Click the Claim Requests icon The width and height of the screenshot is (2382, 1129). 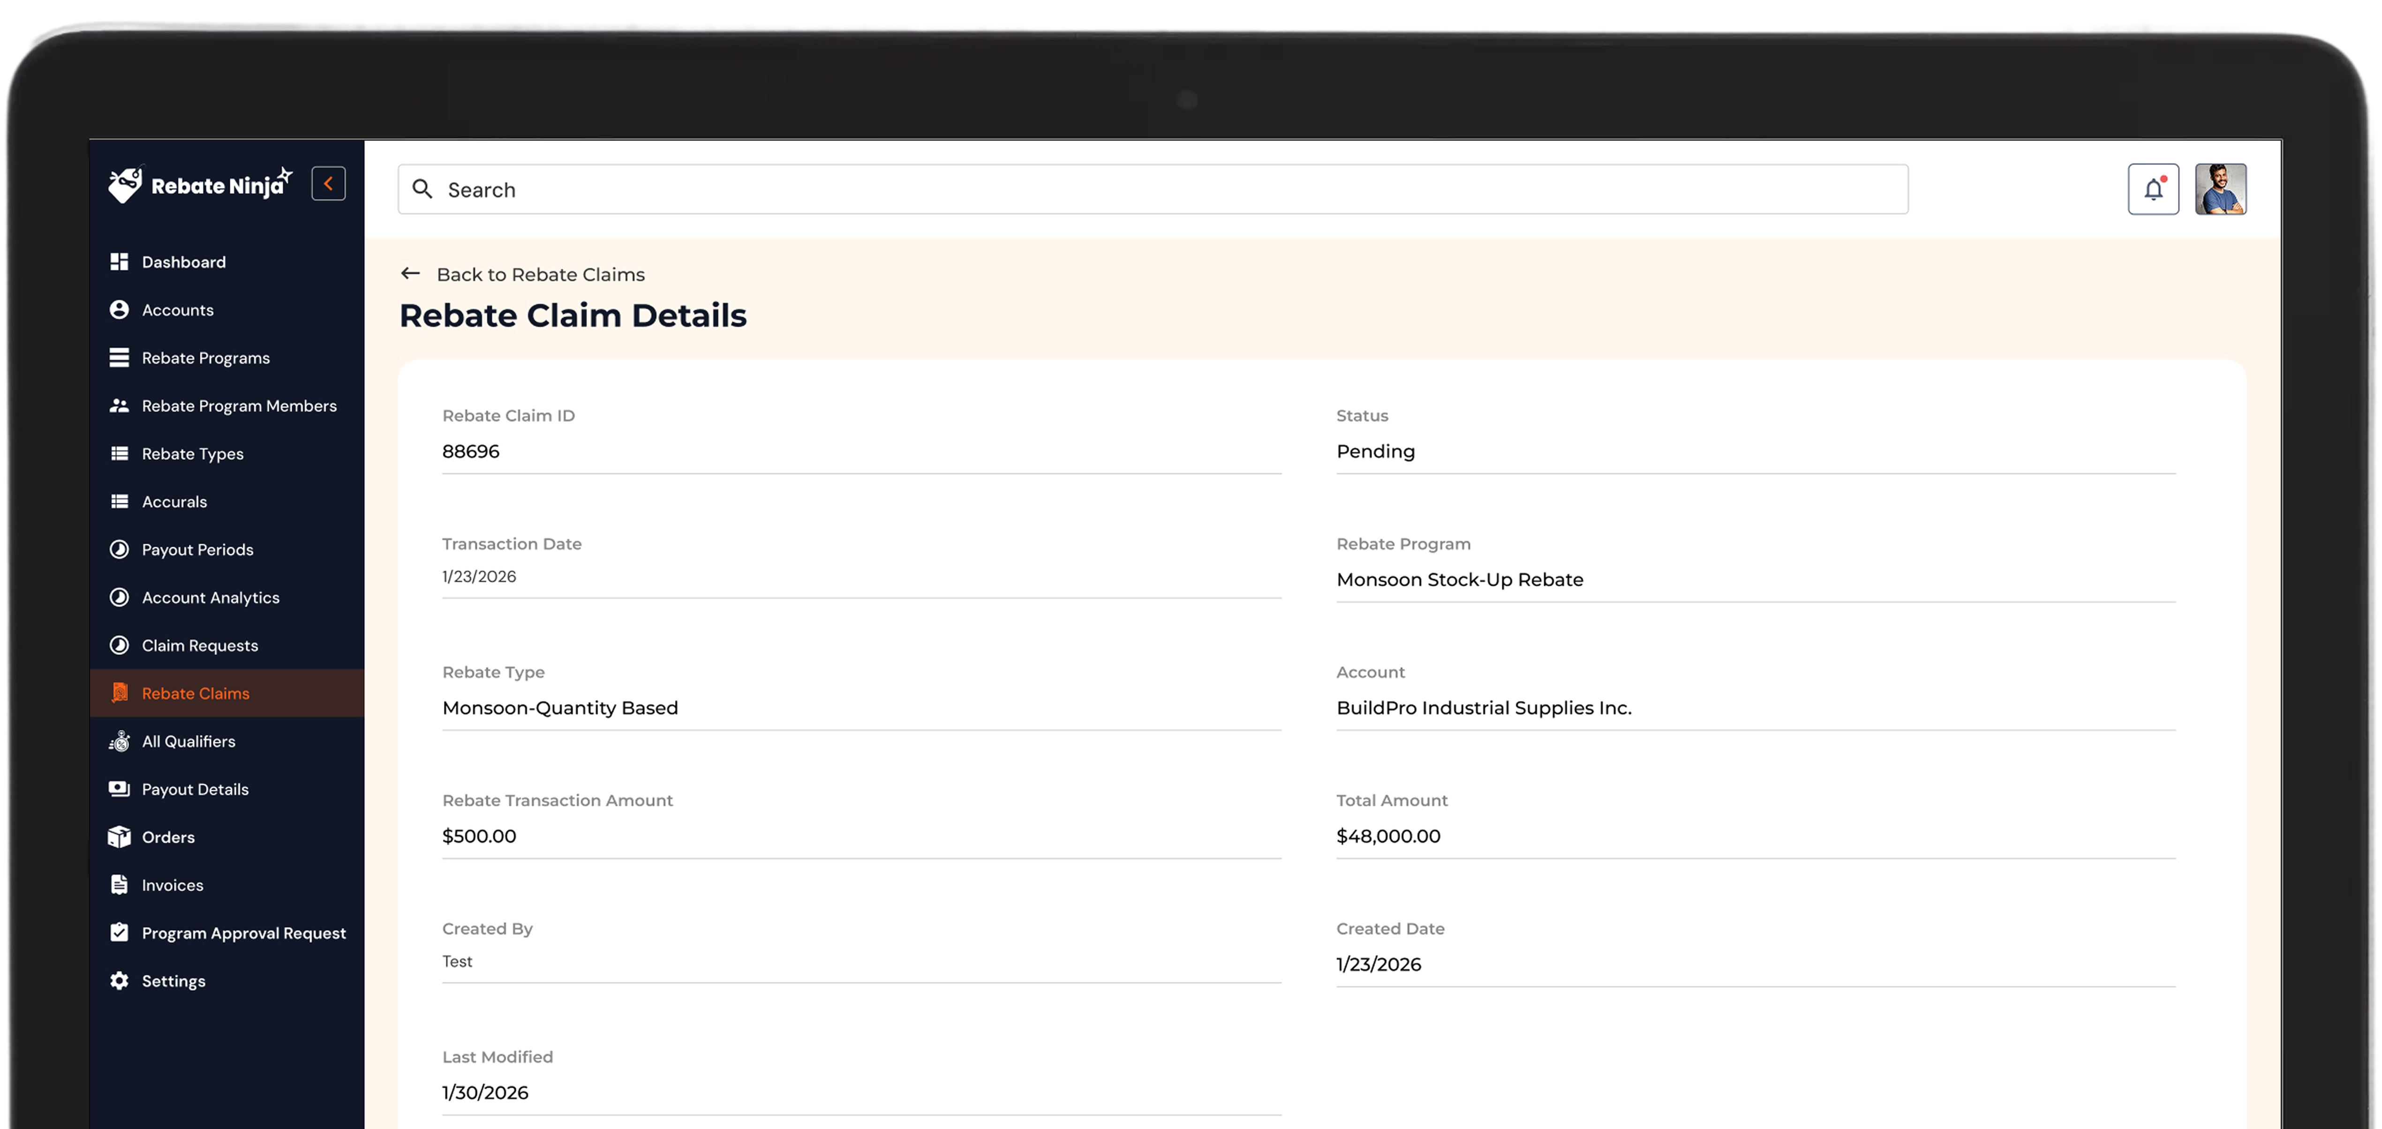119,646
